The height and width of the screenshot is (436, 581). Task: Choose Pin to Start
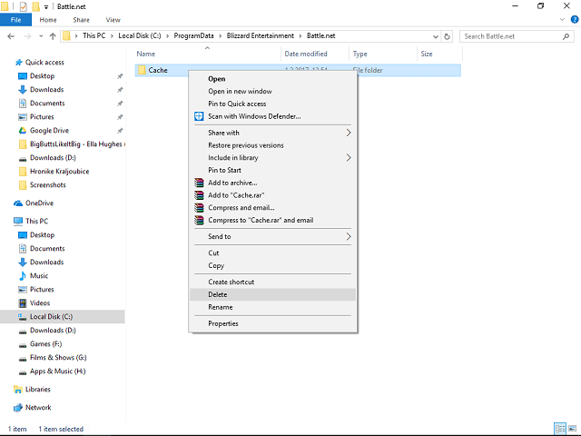pyautogui.click(x=272, y=170)
